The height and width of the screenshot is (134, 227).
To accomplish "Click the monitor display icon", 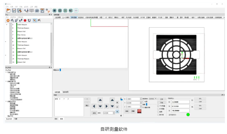I will [32, 10].
